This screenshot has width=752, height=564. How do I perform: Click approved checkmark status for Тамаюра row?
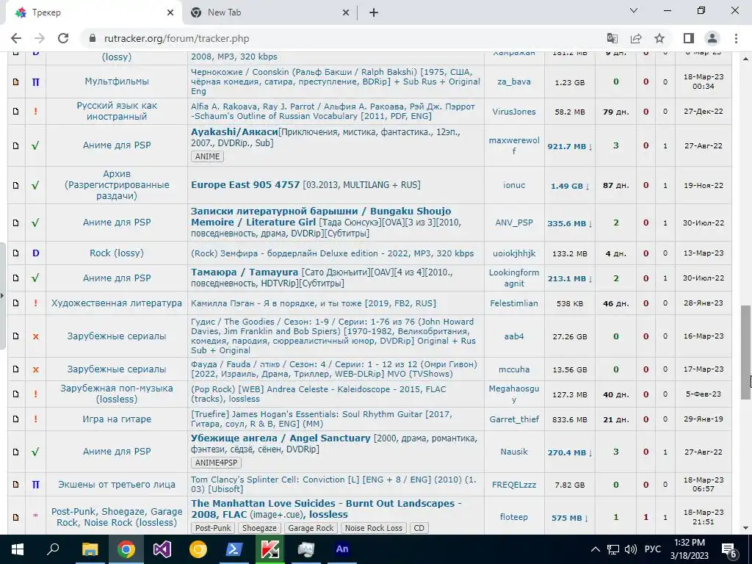point(35,278)
